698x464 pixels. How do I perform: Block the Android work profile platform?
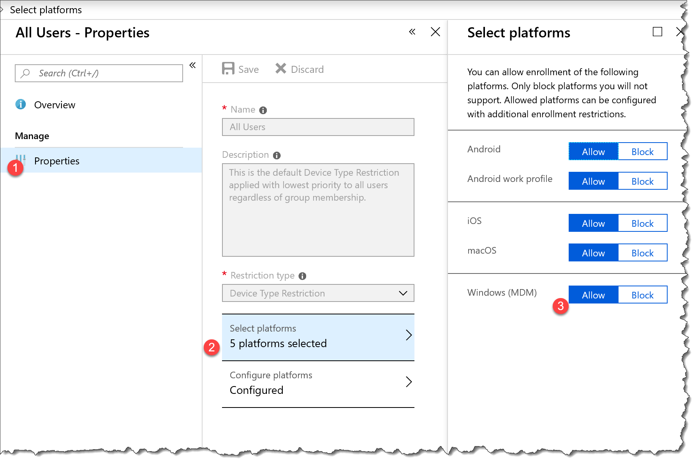click(642, 181)
